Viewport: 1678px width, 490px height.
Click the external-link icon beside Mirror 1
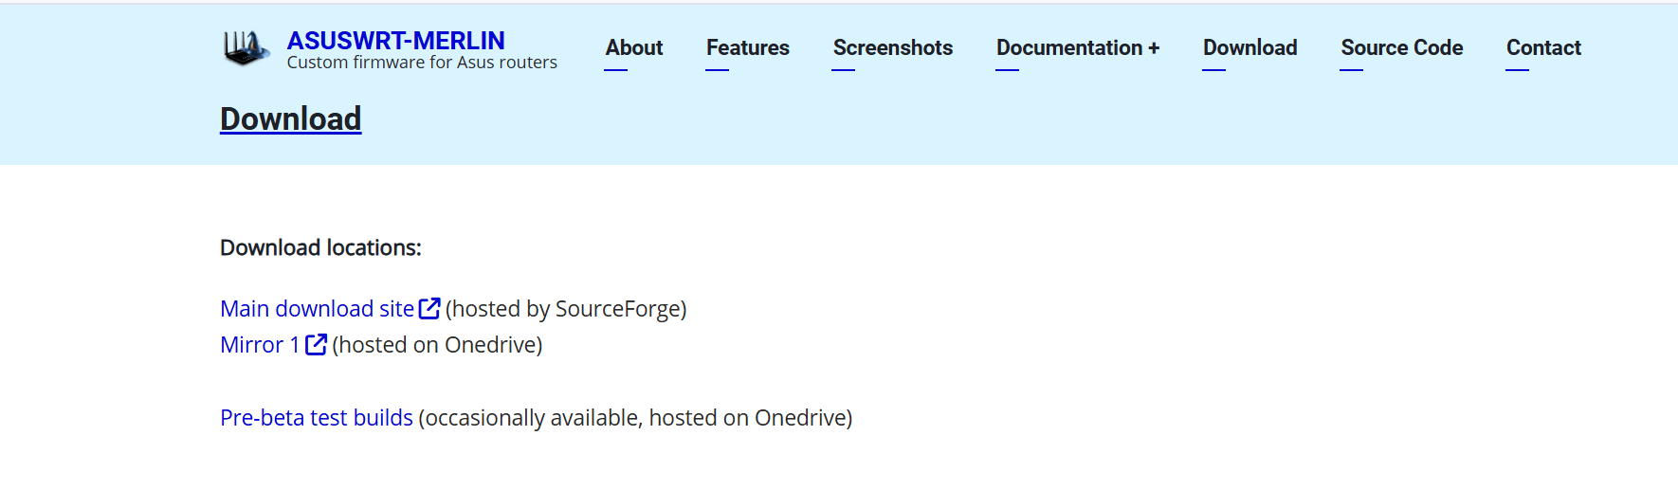[316, 344]
